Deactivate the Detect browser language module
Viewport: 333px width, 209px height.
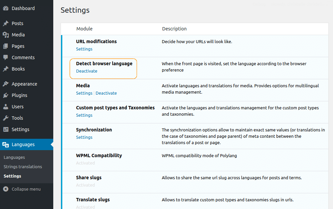pos(86,71)
